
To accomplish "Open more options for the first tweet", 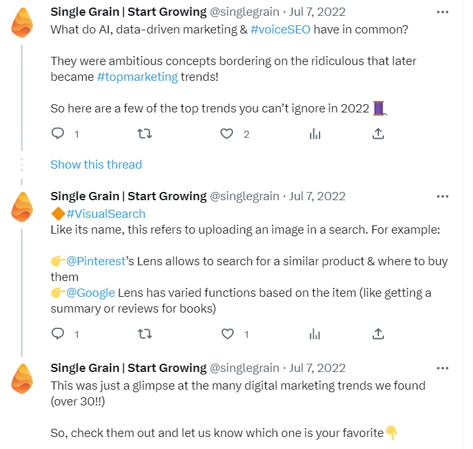I will click(x=442, y=12).
